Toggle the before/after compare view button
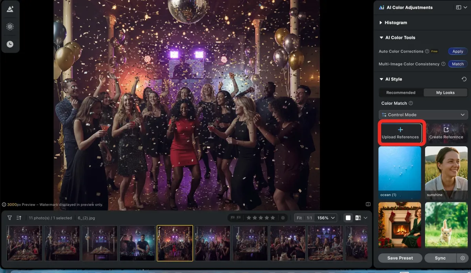 [358, 218]
